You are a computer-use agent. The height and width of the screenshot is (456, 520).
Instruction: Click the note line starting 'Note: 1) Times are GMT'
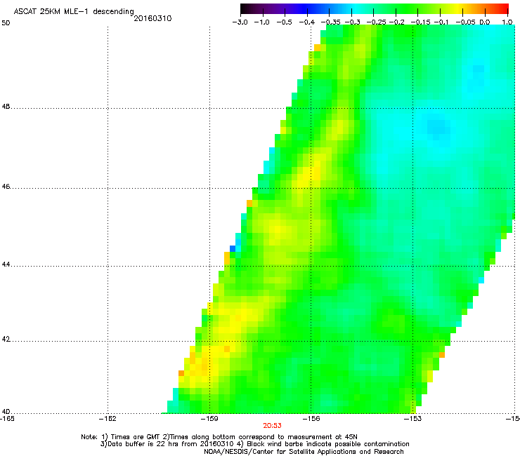point(219,437)
